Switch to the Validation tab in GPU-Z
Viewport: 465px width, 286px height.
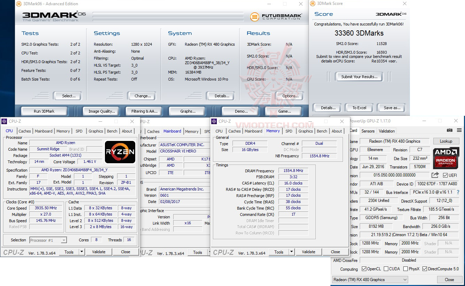(387, 131)
